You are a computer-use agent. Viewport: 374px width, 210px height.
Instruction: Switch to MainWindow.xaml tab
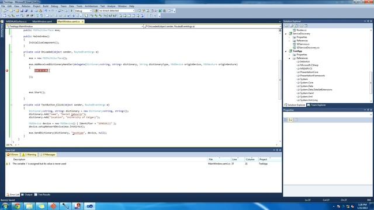(x=42, y=22)
